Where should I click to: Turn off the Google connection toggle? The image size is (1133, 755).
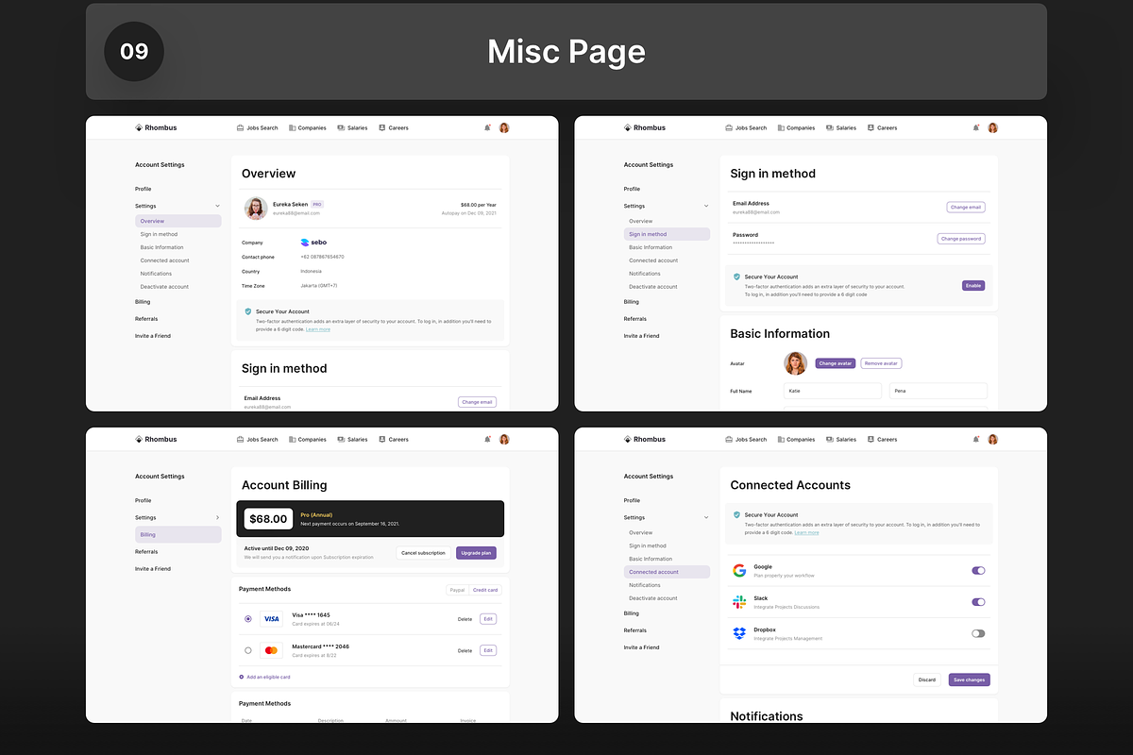click(x=978, y=570)
